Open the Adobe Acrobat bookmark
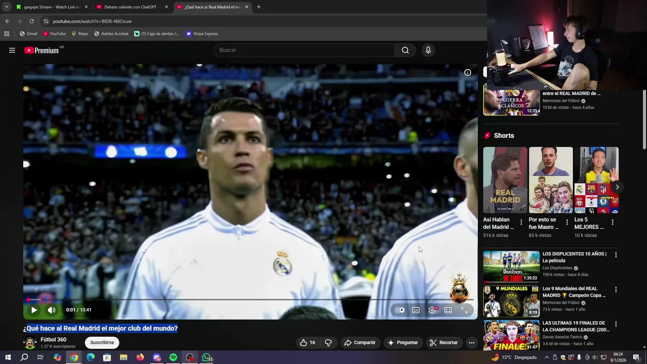The width and height of the screenshot is (647, 364). coord(111,34)
